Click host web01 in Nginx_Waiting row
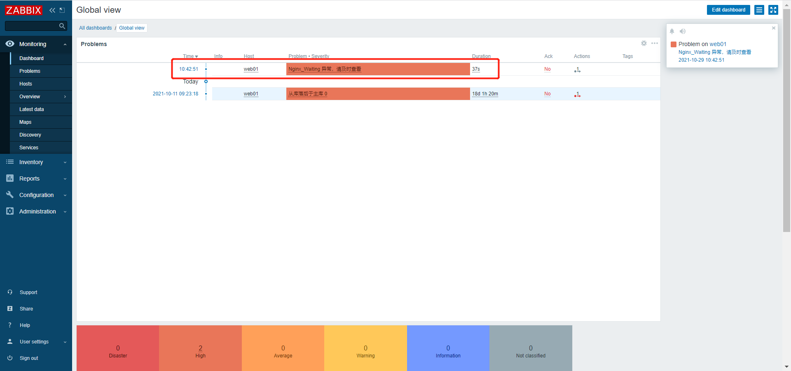Viewport: 791px width, 371px height. (x=251, y=69)
